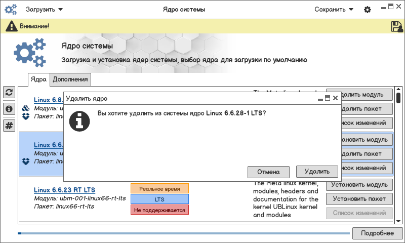Viewport: 405px width, 243px height.
Task: Open settings via the gear icon
Action: point(368,10)
